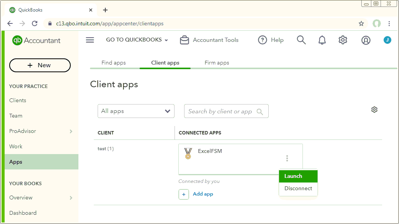Choose Disconnect from the popup menu

tap(298, 188)
